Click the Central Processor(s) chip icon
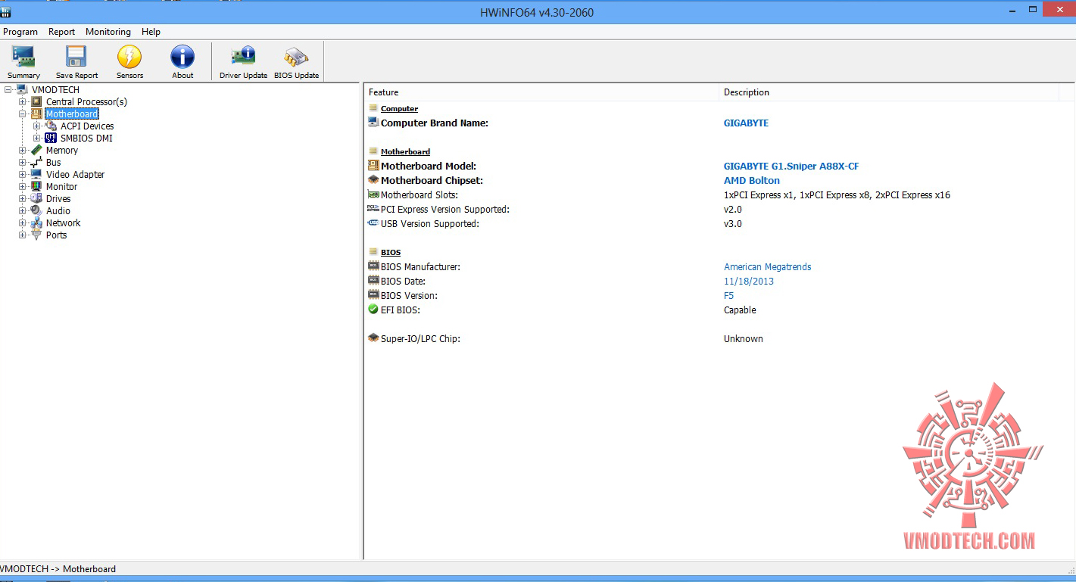Image resolution: width=1076 pixels, height=582 pixels. [x=36, y=102]
